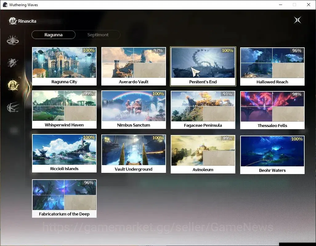Click the 89% progress on Avinoleum
The height and width of the screenshot is (246, 316).
point(227,138)
